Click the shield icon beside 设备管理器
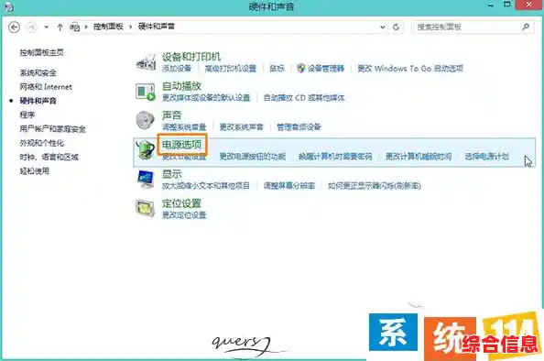 pyautogui.click(x=300, y=68)
